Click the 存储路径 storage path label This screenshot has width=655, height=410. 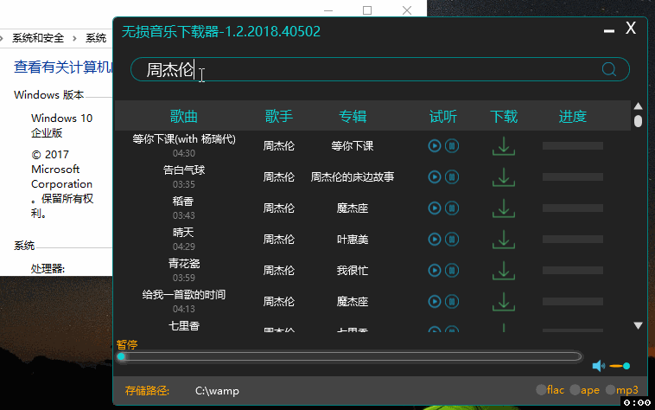[147, 390]
